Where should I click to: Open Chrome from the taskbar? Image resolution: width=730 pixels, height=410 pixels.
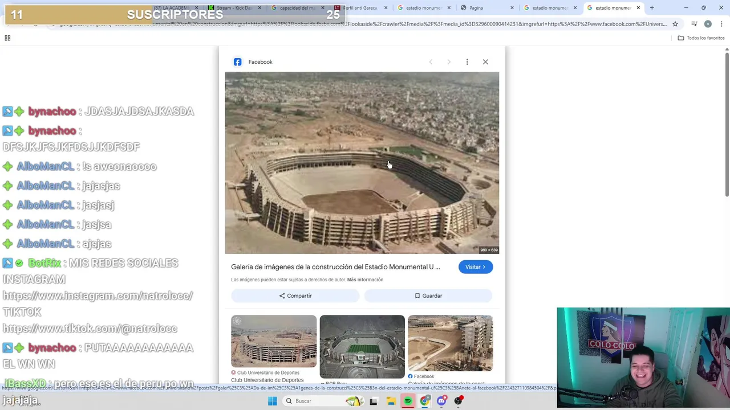pyautogui.click(x=425, y=401)
